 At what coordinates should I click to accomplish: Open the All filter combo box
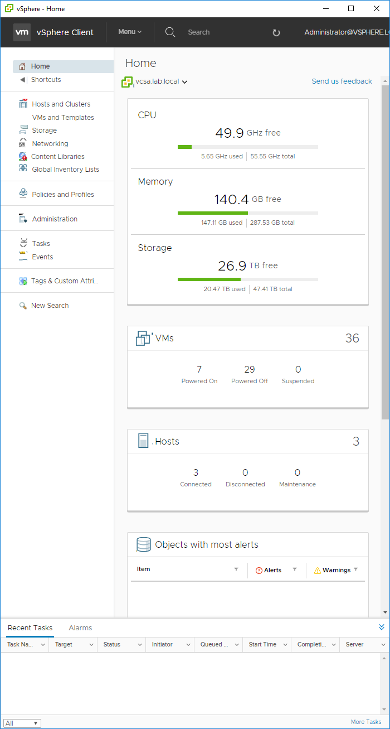[x=22, y=723]
